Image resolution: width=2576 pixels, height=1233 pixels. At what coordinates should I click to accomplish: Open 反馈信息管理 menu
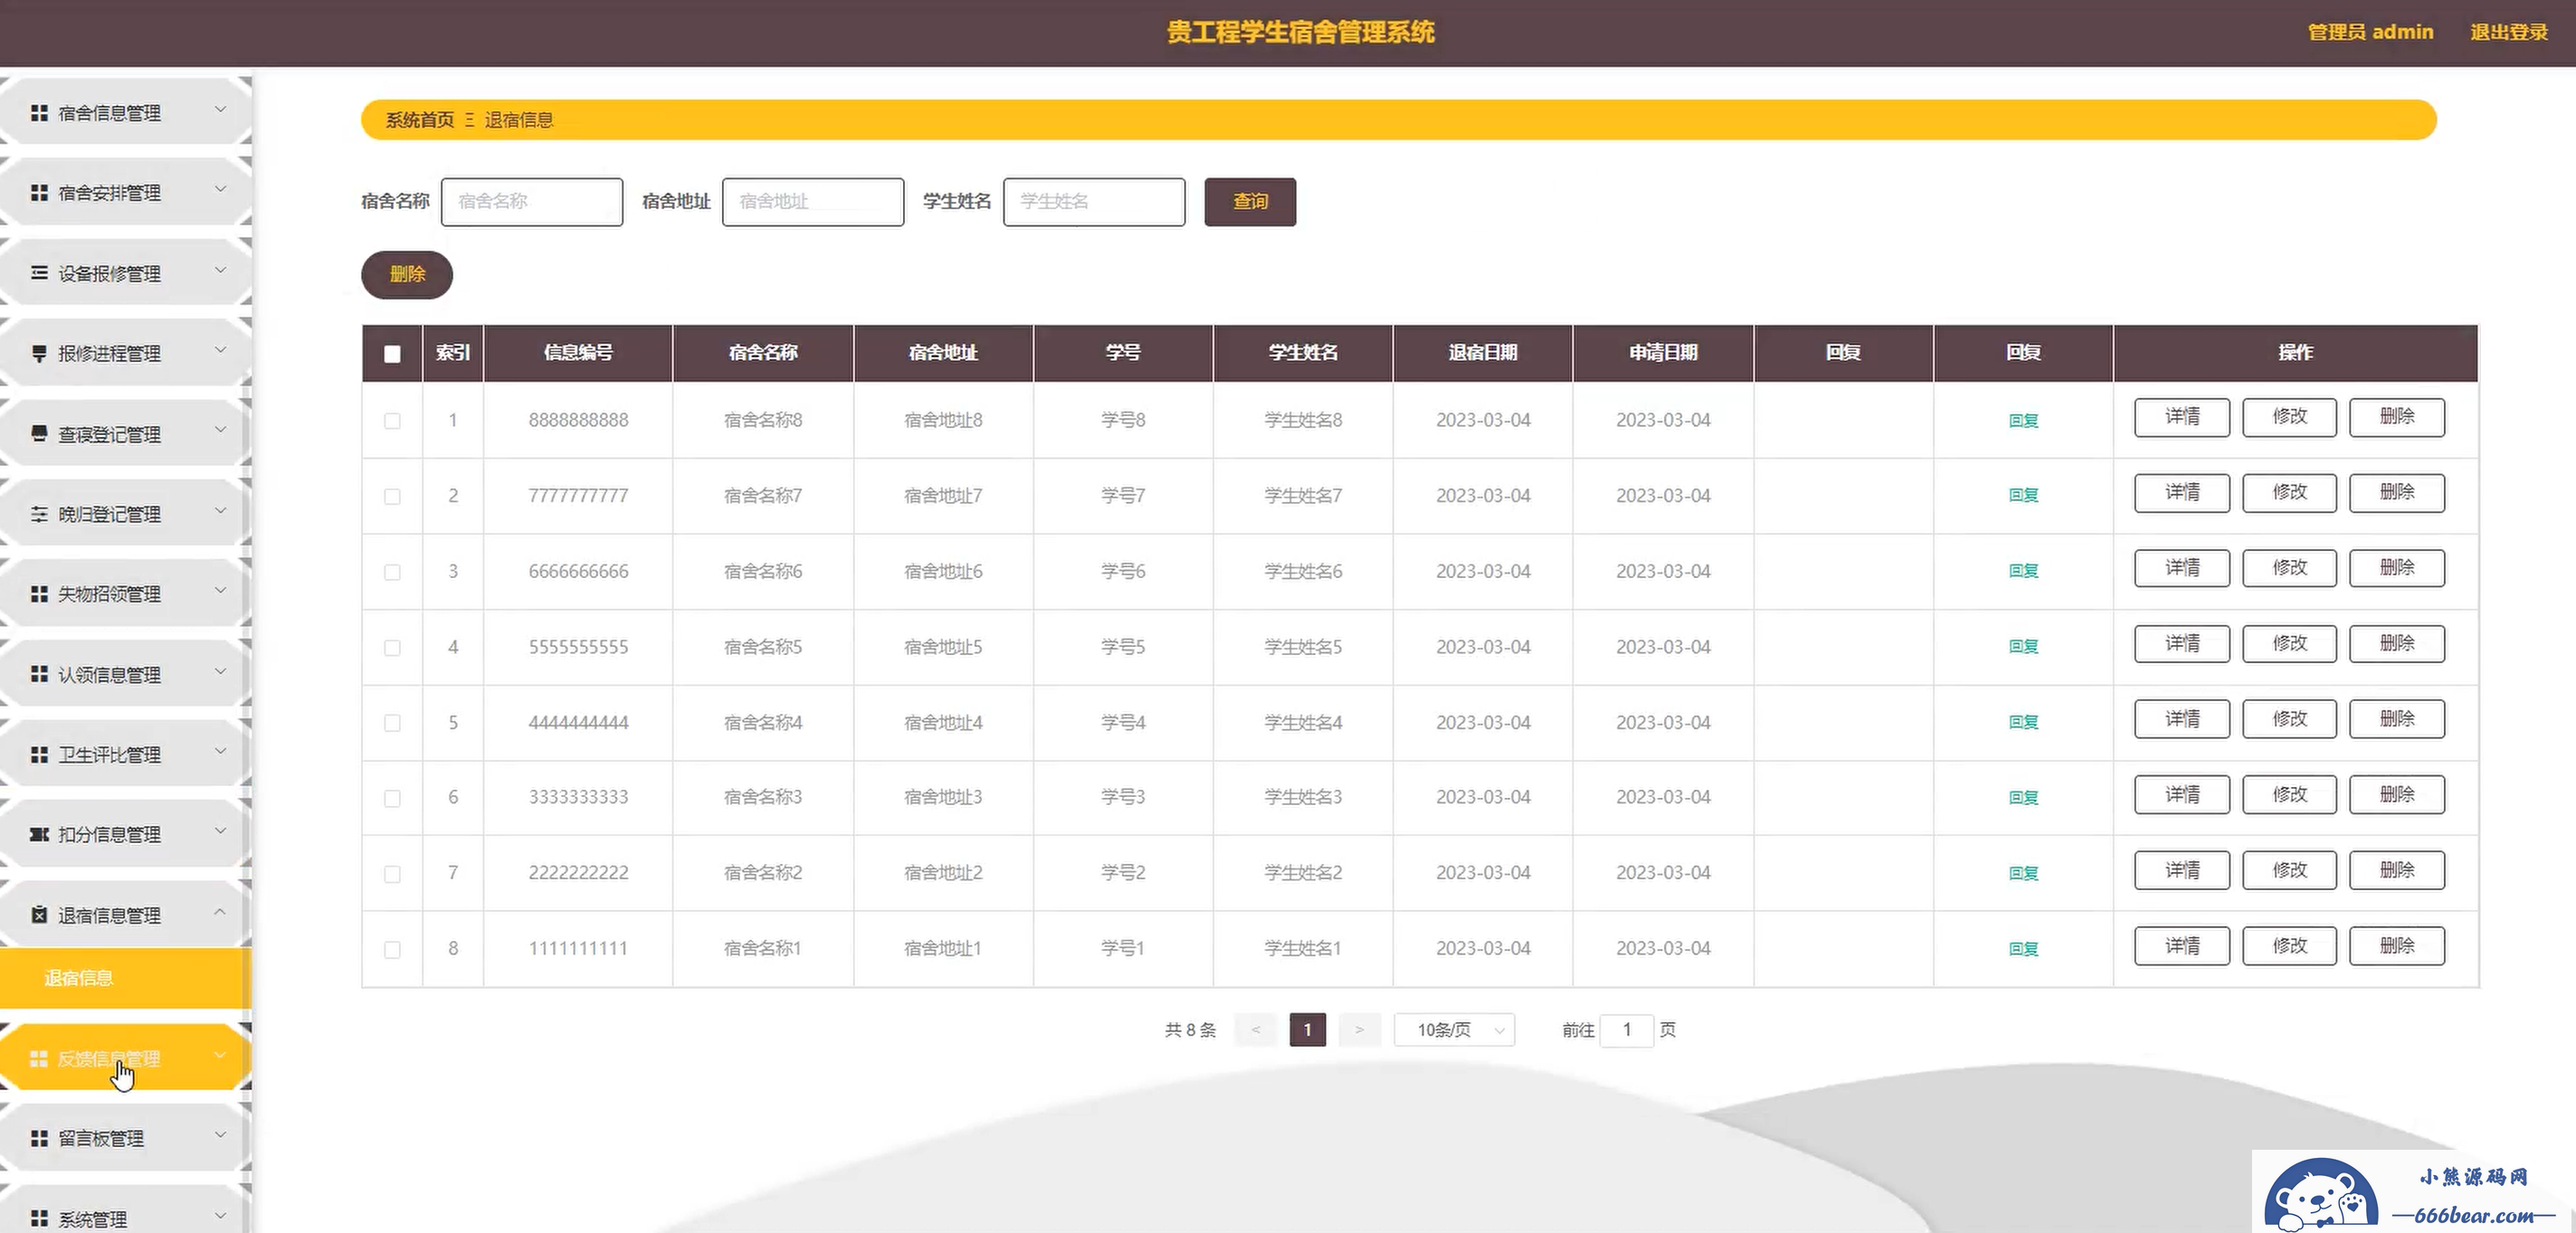(124, 1058)
